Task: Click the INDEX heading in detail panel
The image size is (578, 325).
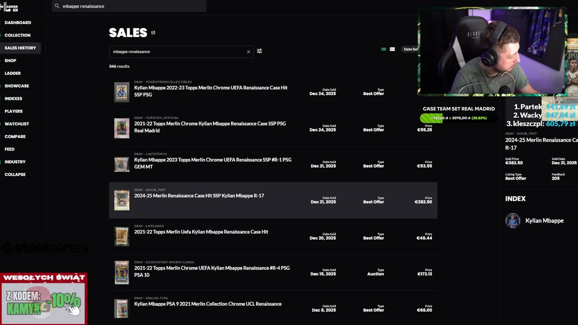Action: pos(515,199)
